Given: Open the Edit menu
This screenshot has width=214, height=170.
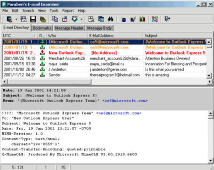Looking at the screenshot, I should click(x=15, y=11).
